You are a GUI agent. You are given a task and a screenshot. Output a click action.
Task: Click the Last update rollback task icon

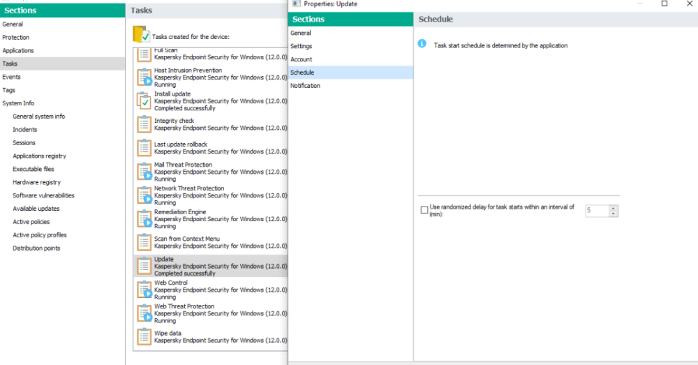coord(144,148)
